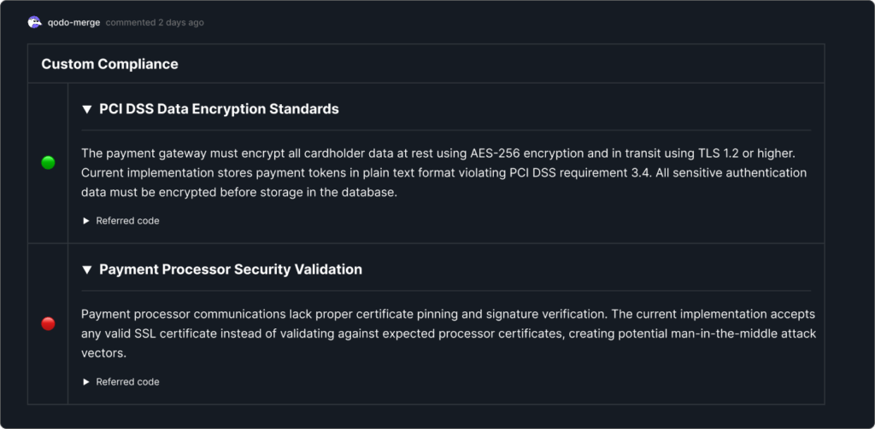875x429 pixels.
Task: Select the Custom Compliance table heading
Action: coord(109,64)
